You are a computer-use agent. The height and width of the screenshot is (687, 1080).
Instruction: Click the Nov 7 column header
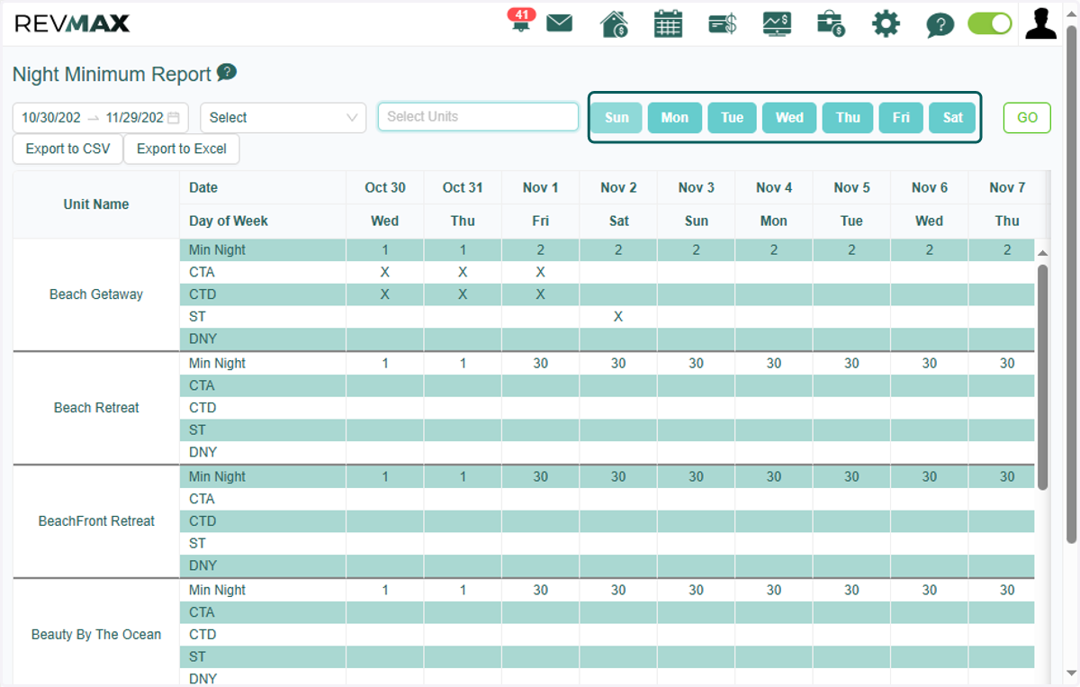coord(1007,187)
